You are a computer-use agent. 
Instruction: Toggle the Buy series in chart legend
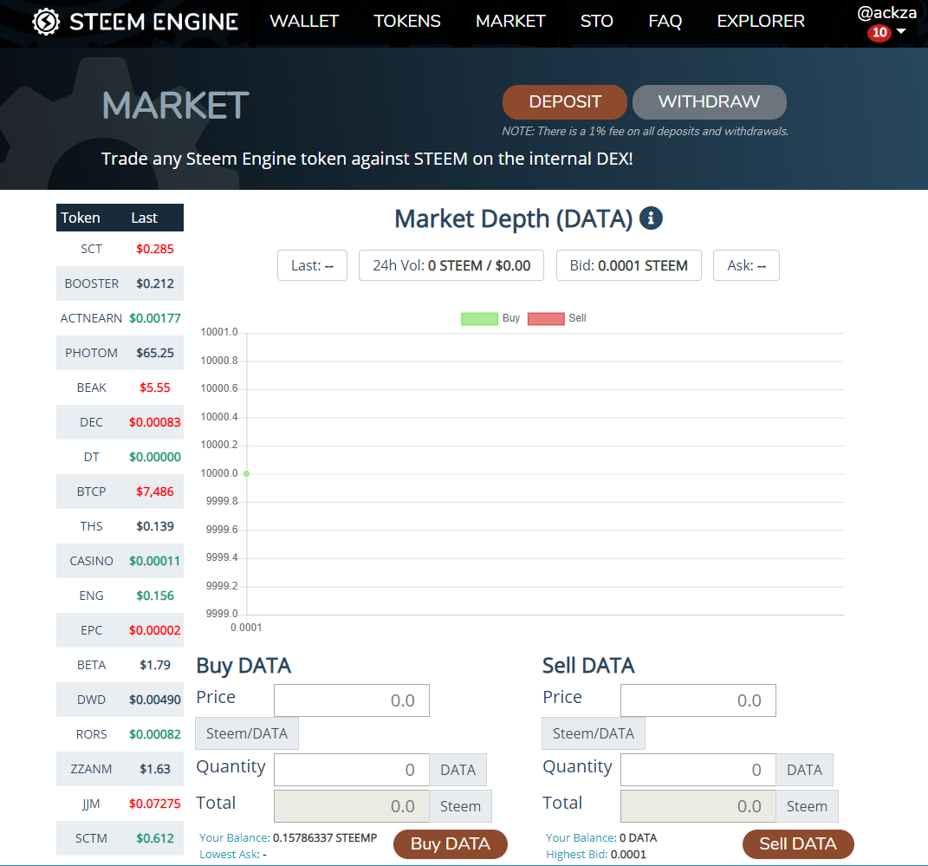(479, 318)
